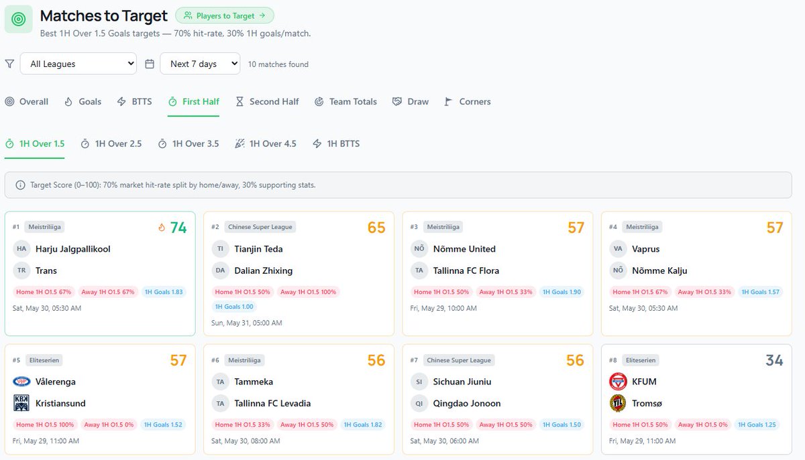Select the 1H Over 3.5 sub-tab
The width and height of the screenshot is (805, 460).
189,143
